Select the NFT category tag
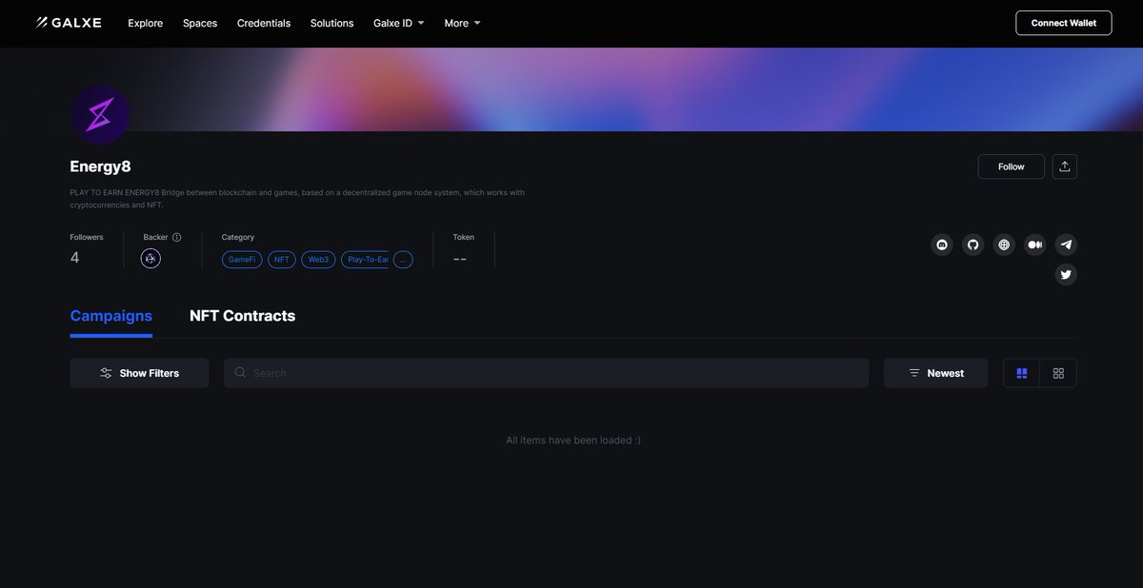The image size is (1143, 588). tap(282, 260)
